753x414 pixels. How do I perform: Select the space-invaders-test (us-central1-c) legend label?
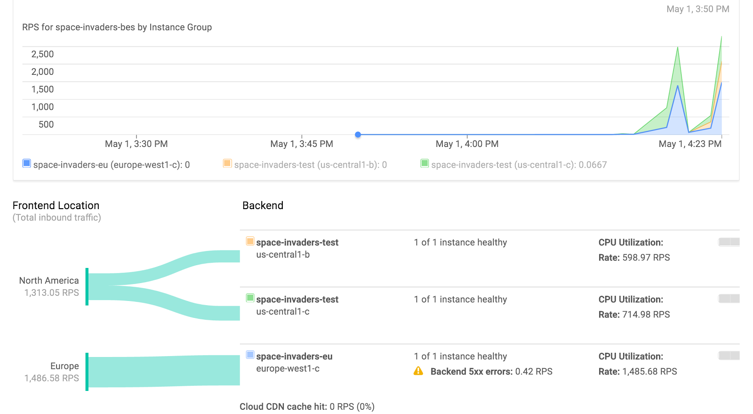pos(519,165)
